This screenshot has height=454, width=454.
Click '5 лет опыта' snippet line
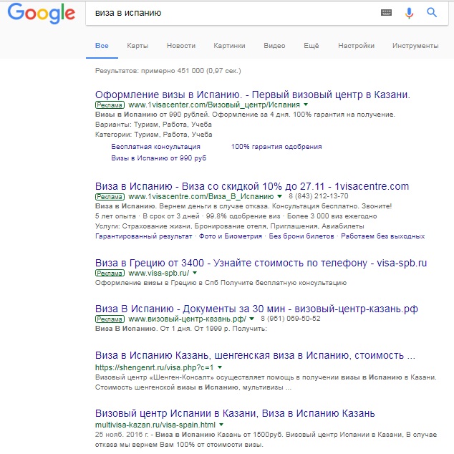click(236, 216)
